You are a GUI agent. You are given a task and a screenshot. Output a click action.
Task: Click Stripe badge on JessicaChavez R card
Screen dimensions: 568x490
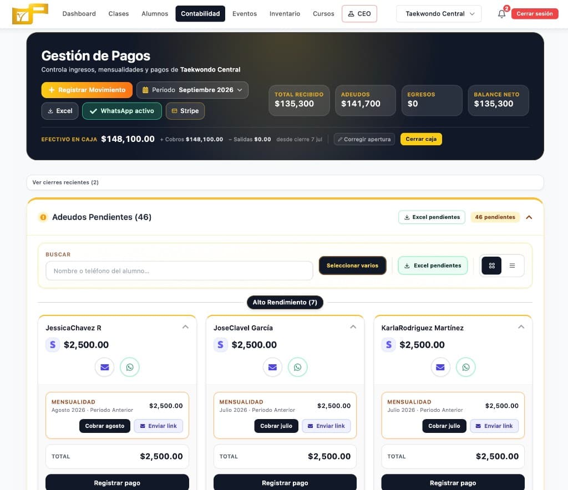click(x=53, y=345)
